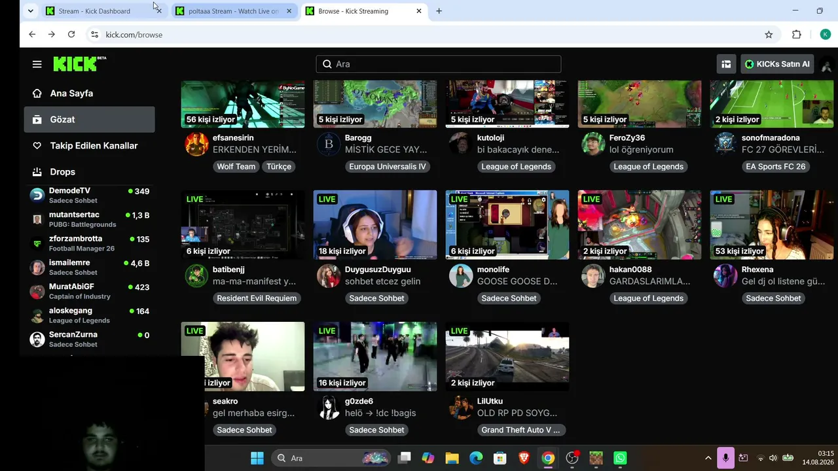
Task: Switch to the Stream - Kick Dashboard tab
Action: (x=102, y=11)
